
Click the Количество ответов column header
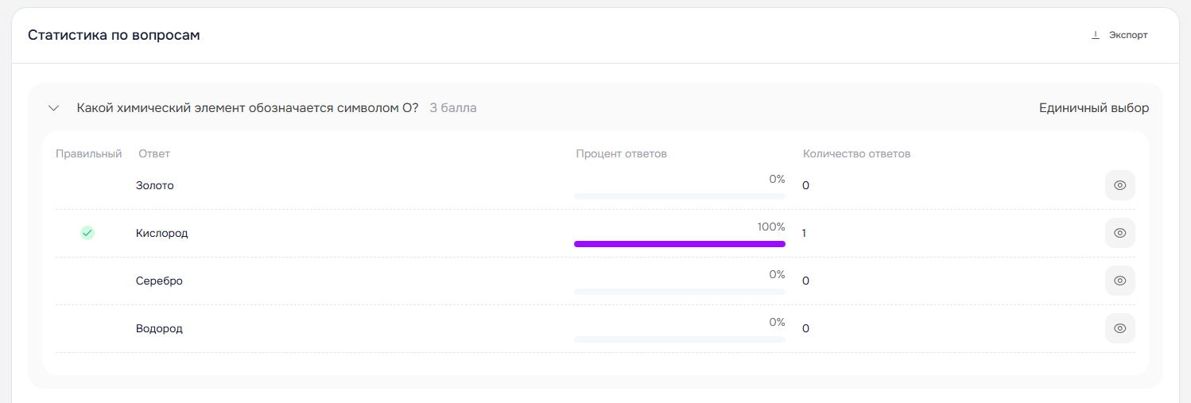[856, 153]
